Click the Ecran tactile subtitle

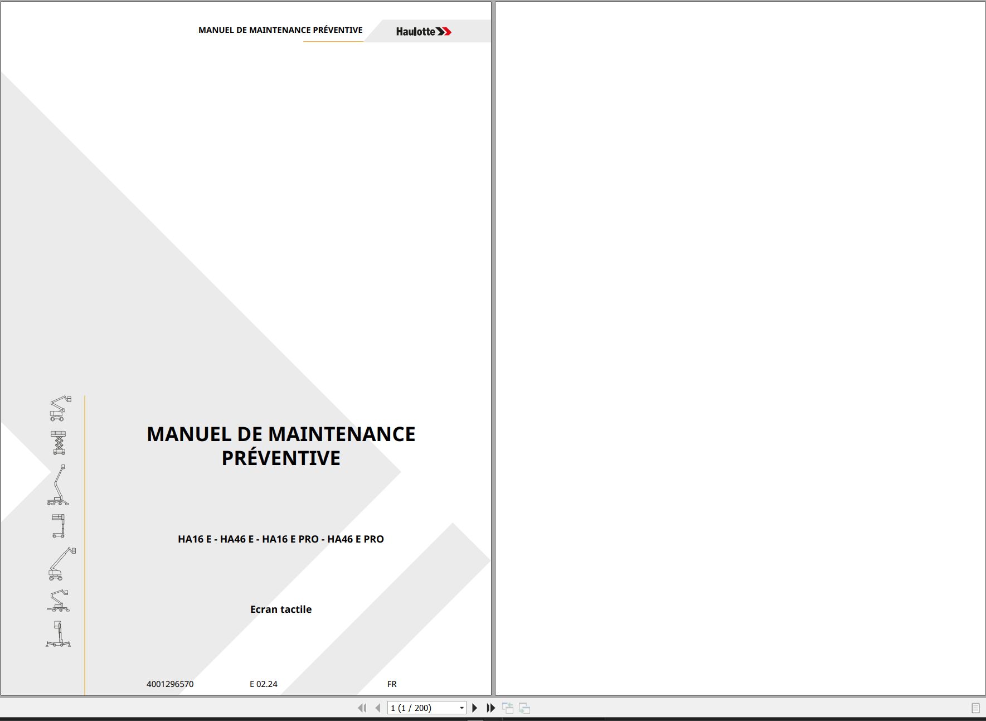(281, 609)
